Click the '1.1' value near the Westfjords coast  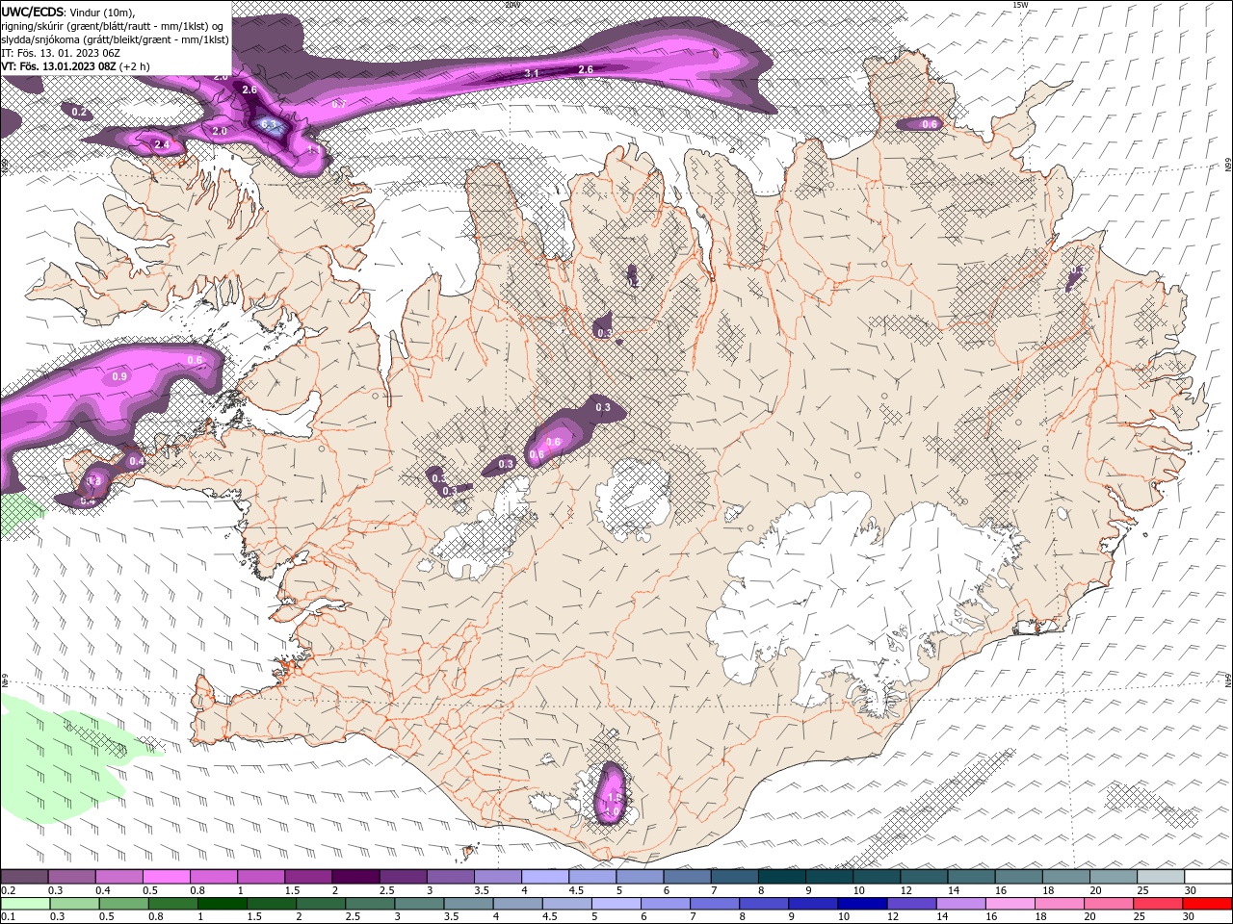[x=313, y=150]
